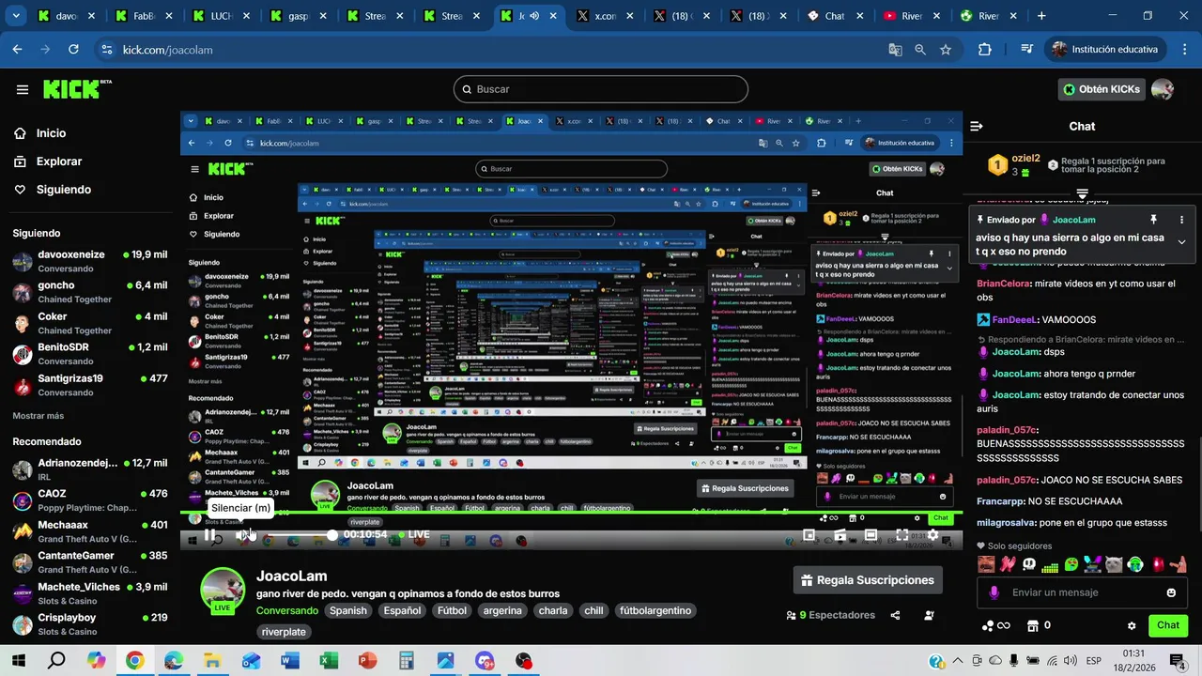
Task: Insert the green headphones emote
Action: click(1134, 564)
